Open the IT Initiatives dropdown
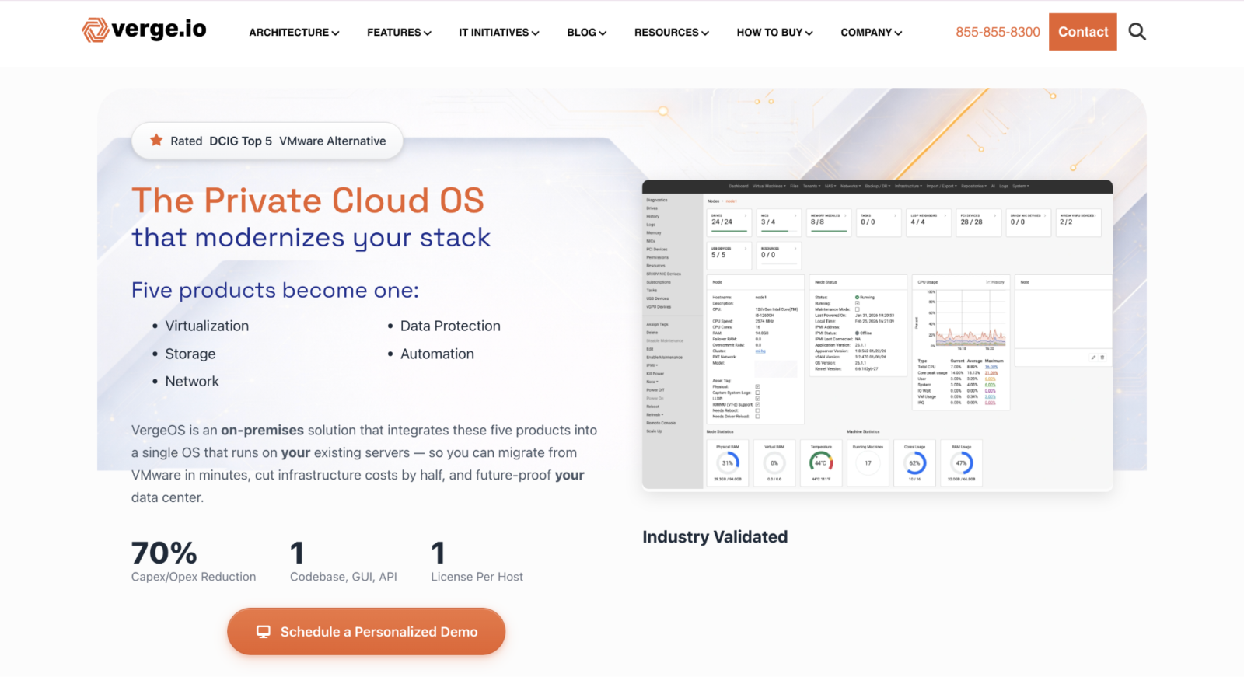This screenshot has width=1244, height=677. coord(498,33)
